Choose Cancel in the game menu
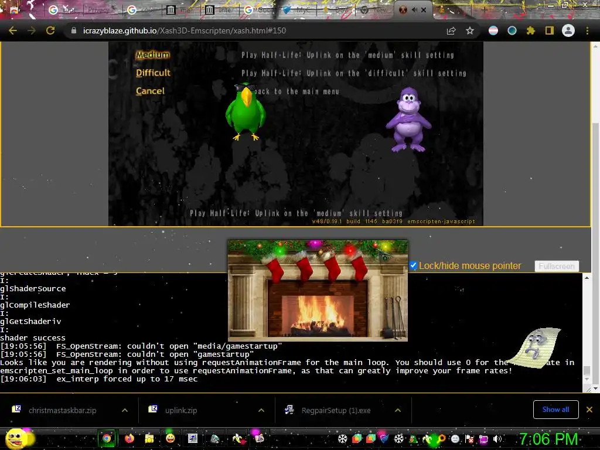This screenshot has height=450, width=600. tap(150, 91)
